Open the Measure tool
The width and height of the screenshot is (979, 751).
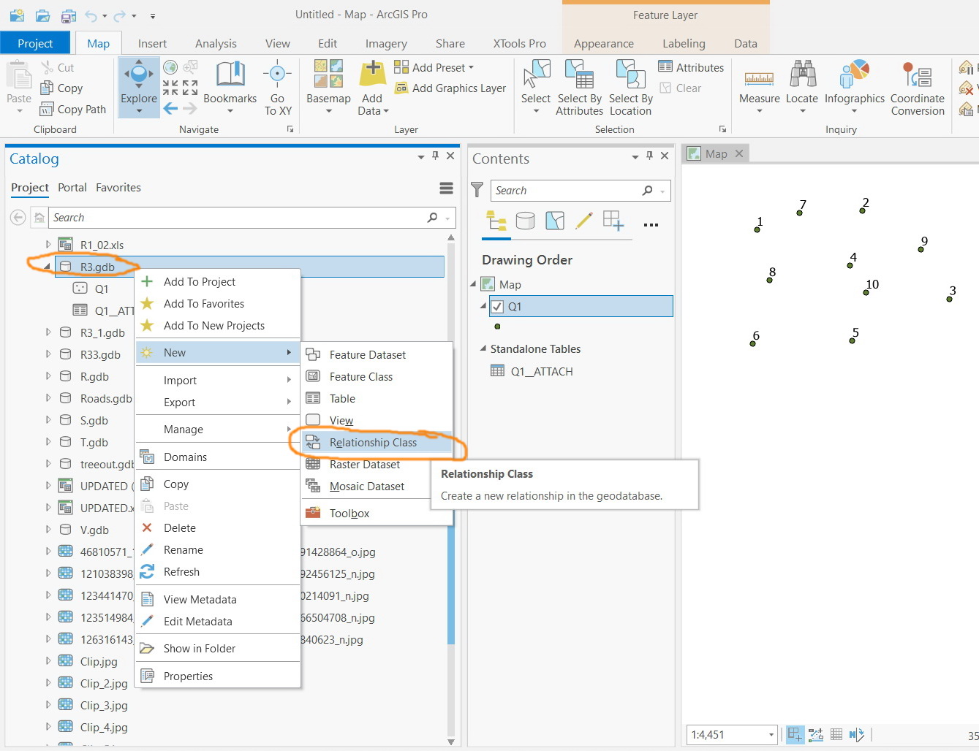coord(758,82)
